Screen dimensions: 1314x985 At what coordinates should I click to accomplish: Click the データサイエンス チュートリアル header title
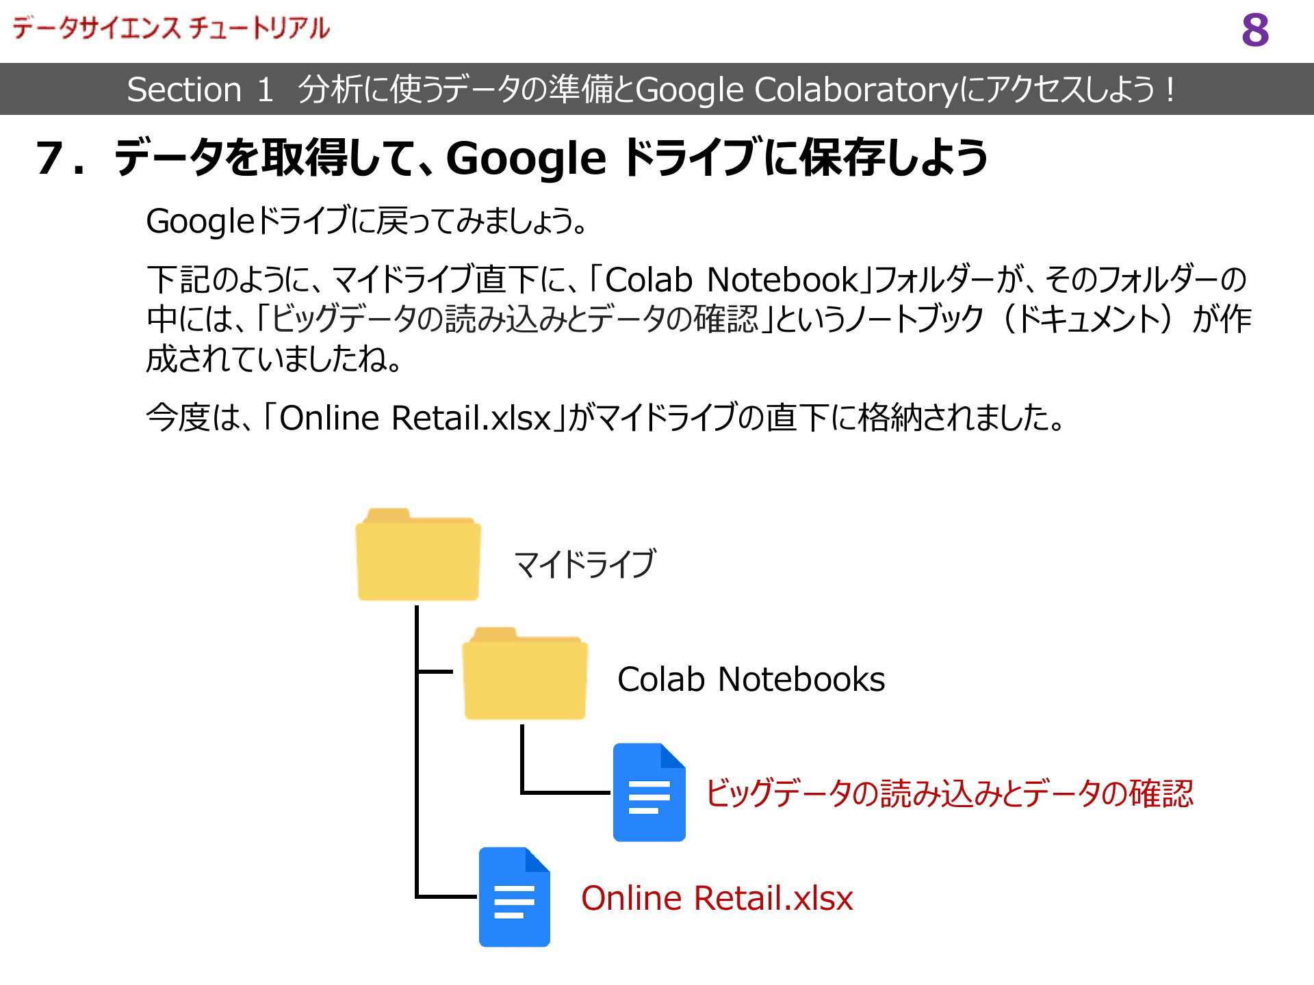point(171,28)
